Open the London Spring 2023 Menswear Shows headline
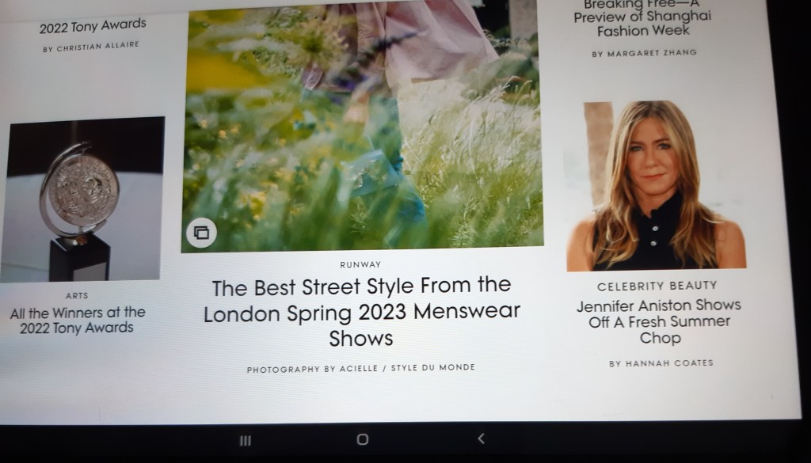This screenshot has width=811, height=463. 361,311
